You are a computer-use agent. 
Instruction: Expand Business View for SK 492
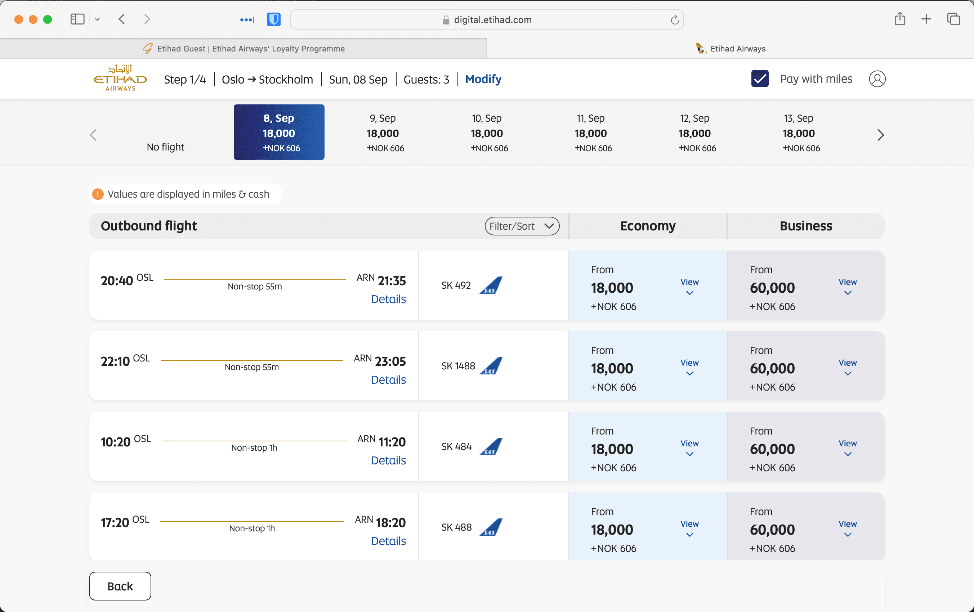[848, 287]
